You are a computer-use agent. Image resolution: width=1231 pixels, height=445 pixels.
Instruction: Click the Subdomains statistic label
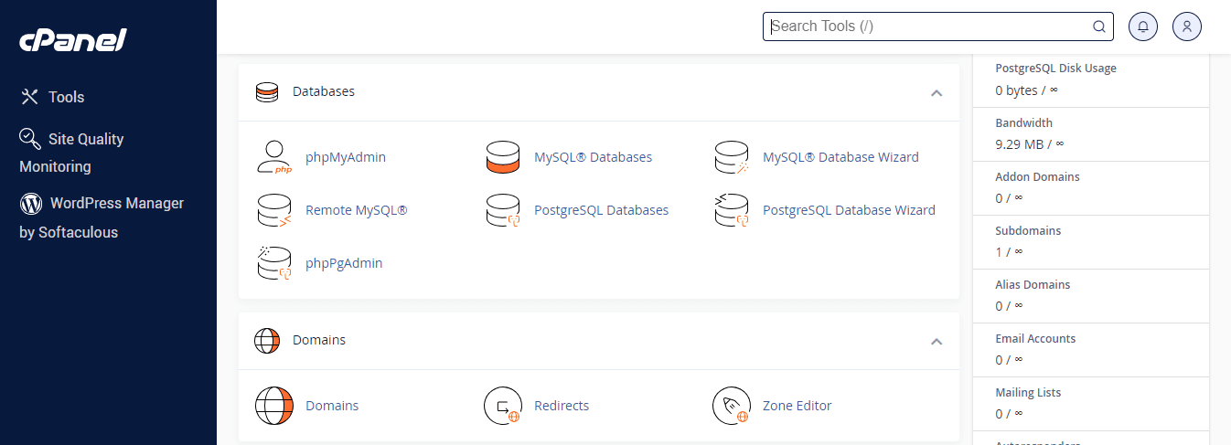(1028, 230)
